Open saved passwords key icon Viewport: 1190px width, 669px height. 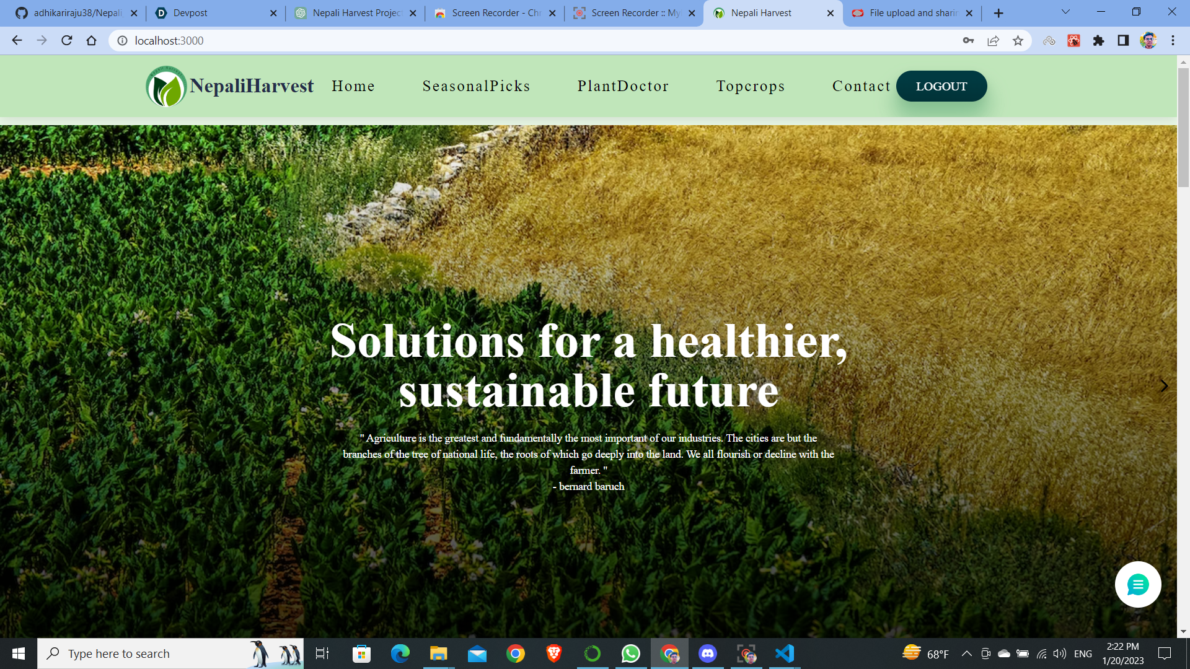(x=968, y=41)
